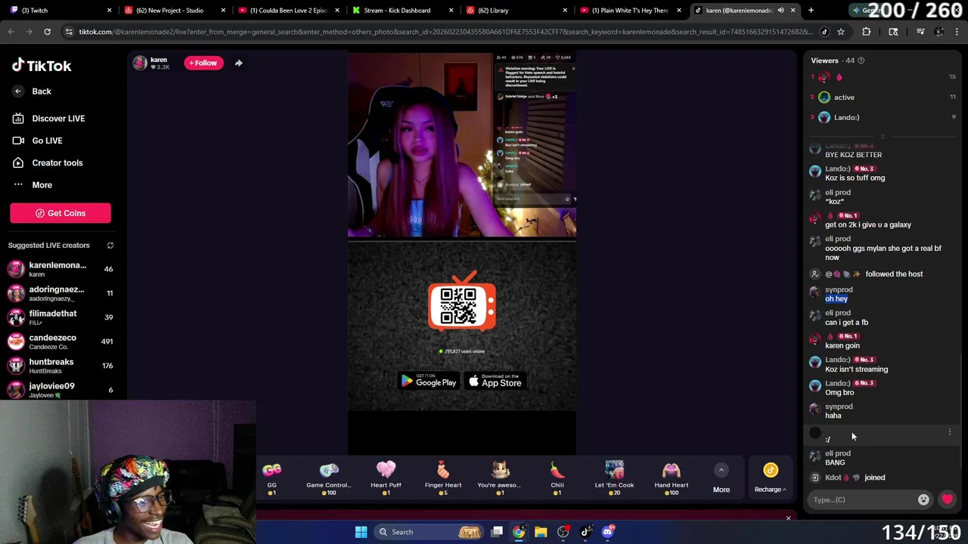Click 'karen goin' comment
Image resolution: width=968 pixels, height=544 pixels.
point(842,346)
